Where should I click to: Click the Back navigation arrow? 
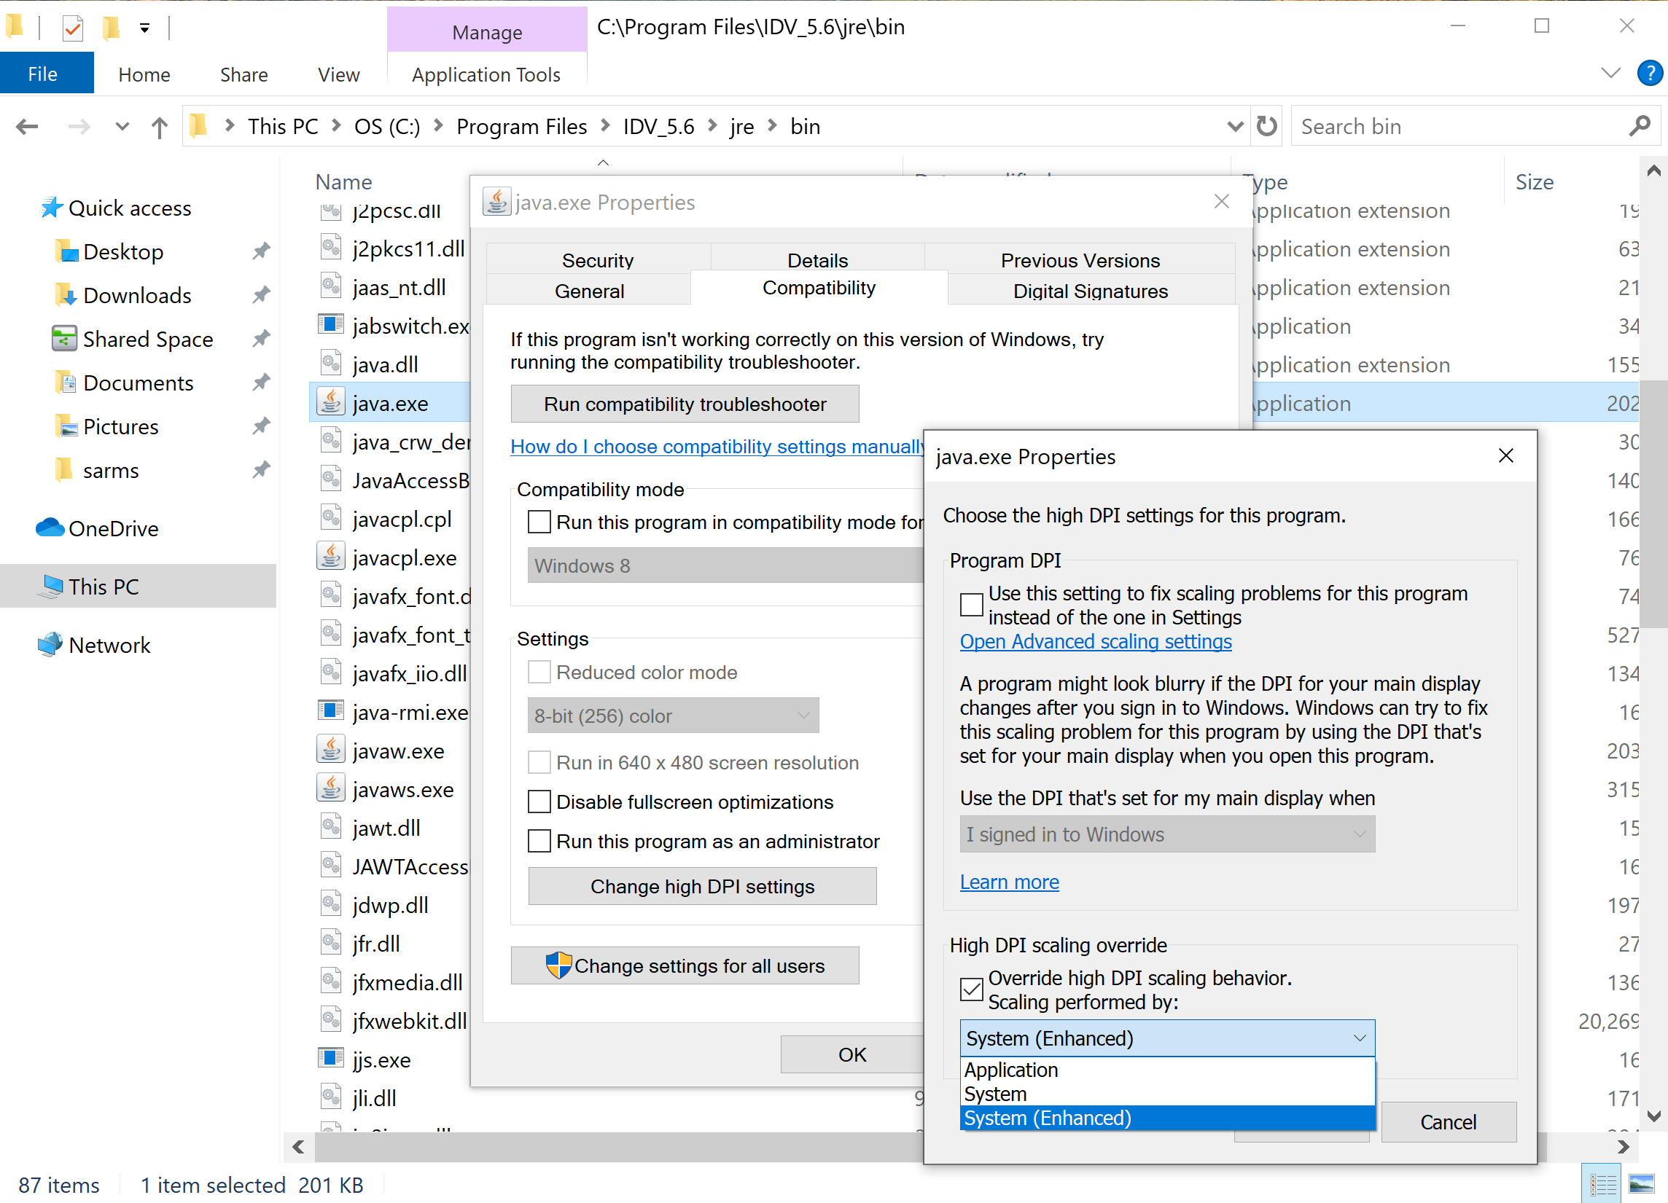point(27,127)
